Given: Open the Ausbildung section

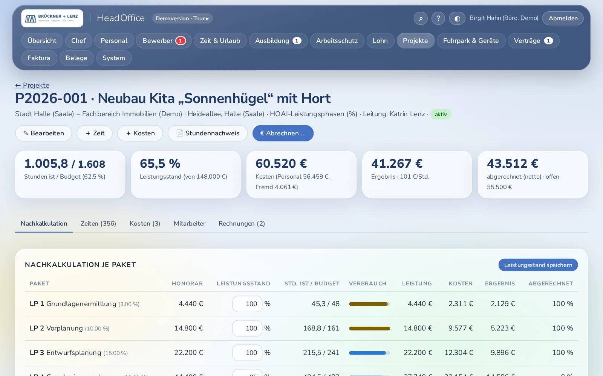Looking at the screenshot, I should [x=278, y=41].
